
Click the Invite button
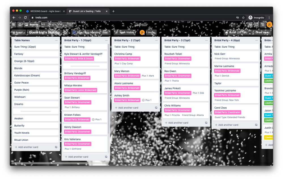[x=151, y=32]
